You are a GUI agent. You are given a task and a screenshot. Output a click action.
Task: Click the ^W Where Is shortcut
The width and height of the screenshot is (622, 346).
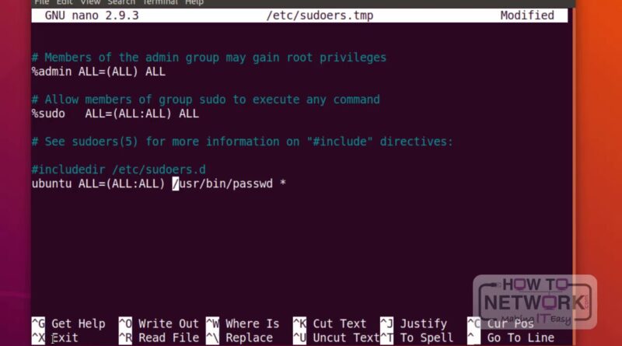pos(243,323)
